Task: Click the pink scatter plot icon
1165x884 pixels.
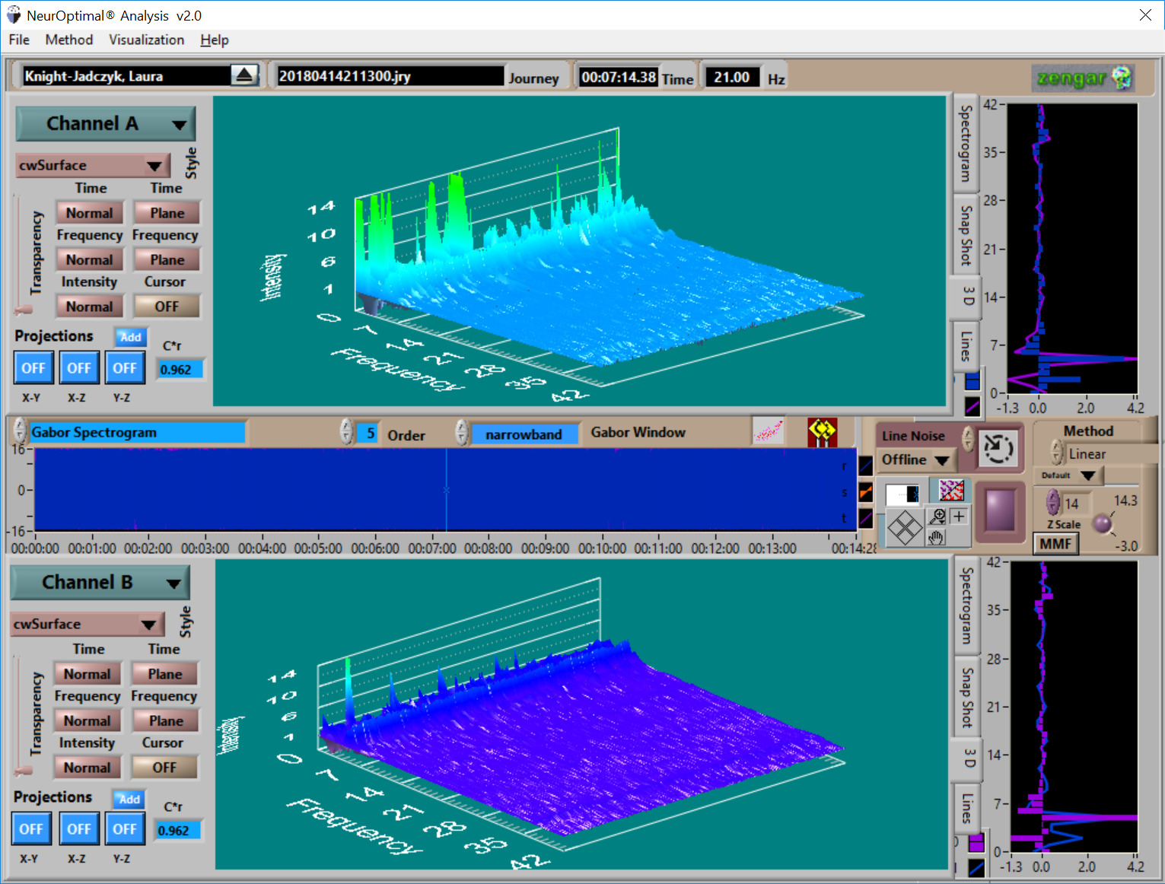Action: (768, 431)
